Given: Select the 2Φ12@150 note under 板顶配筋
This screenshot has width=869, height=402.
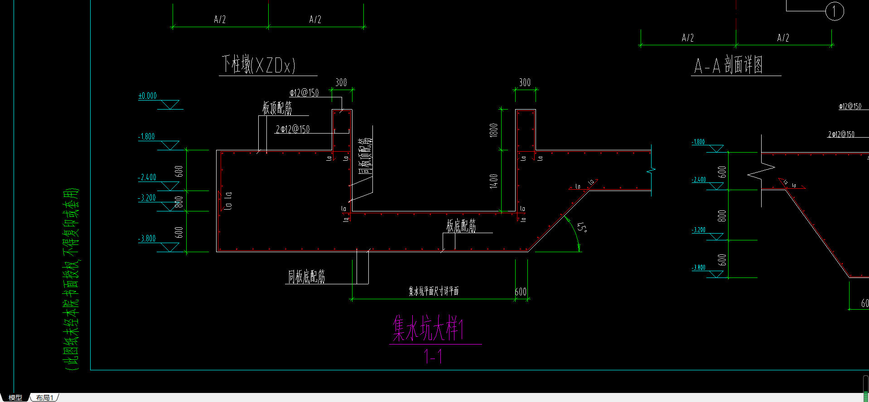Looking at the screenshot, I should (293, 129).
